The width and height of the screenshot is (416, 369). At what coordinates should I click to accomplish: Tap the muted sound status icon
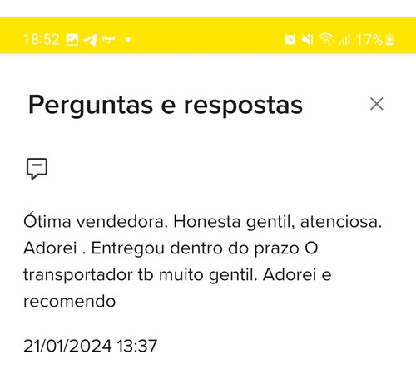(x=308, y=39)
